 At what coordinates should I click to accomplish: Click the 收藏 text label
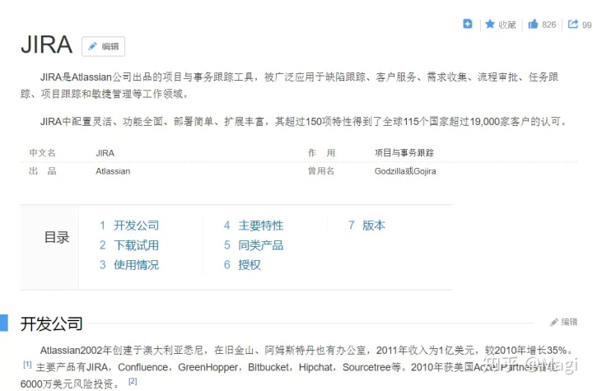pos(507,25)
